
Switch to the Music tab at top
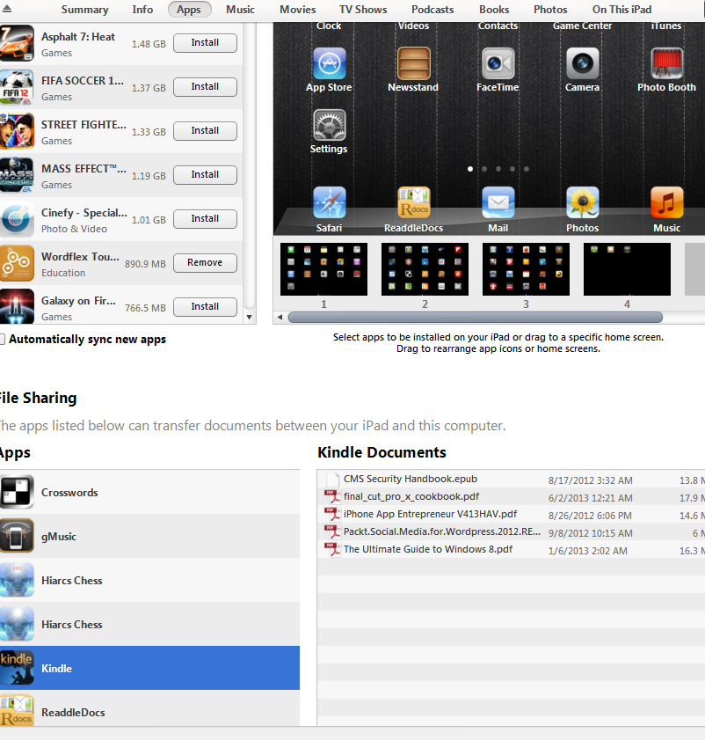click(240, 10)
